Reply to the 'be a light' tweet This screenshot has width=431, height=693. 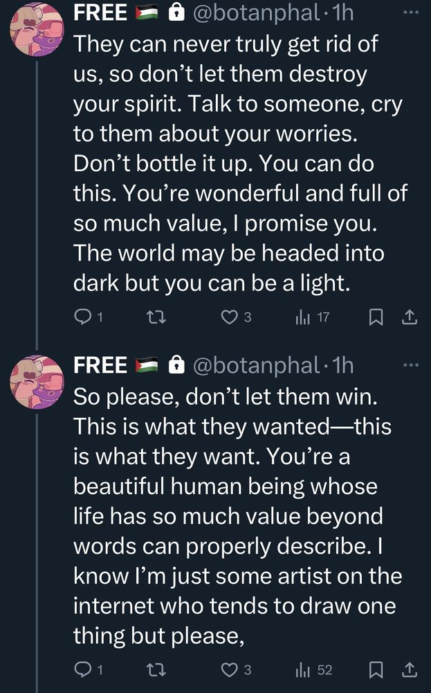82,318
